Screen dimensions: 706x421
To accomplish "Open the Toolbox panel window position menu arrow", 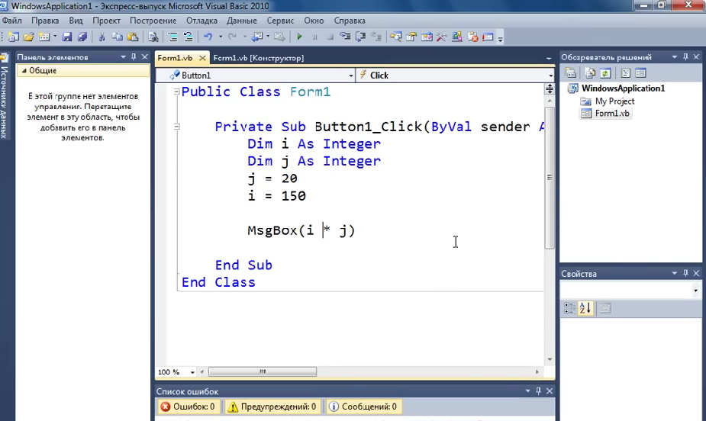I will click(123, 56).
